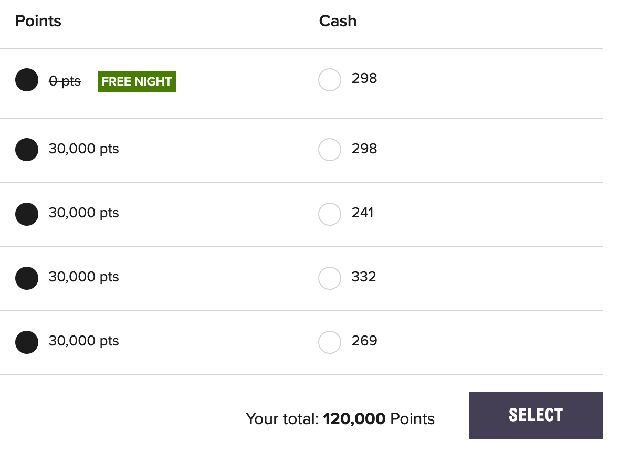Viewport: 619px width, 462px height.
Task: Select points radio button in second night row
Action: (x=27, y=149)
